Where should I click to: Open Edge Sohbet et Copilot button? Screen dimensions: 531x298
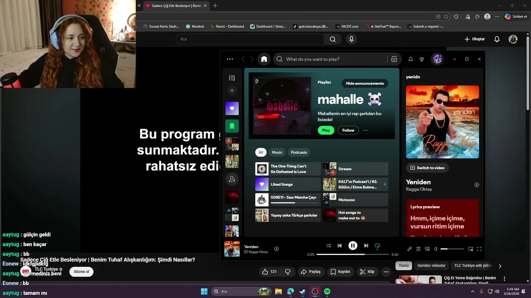[x=516, y=17]
